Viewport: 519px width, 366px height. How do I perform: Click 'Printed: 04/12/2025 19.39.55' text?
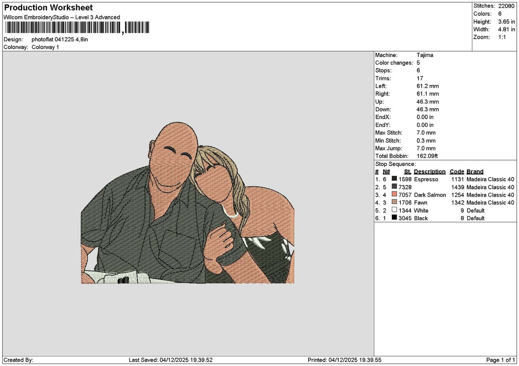(344, 360)
